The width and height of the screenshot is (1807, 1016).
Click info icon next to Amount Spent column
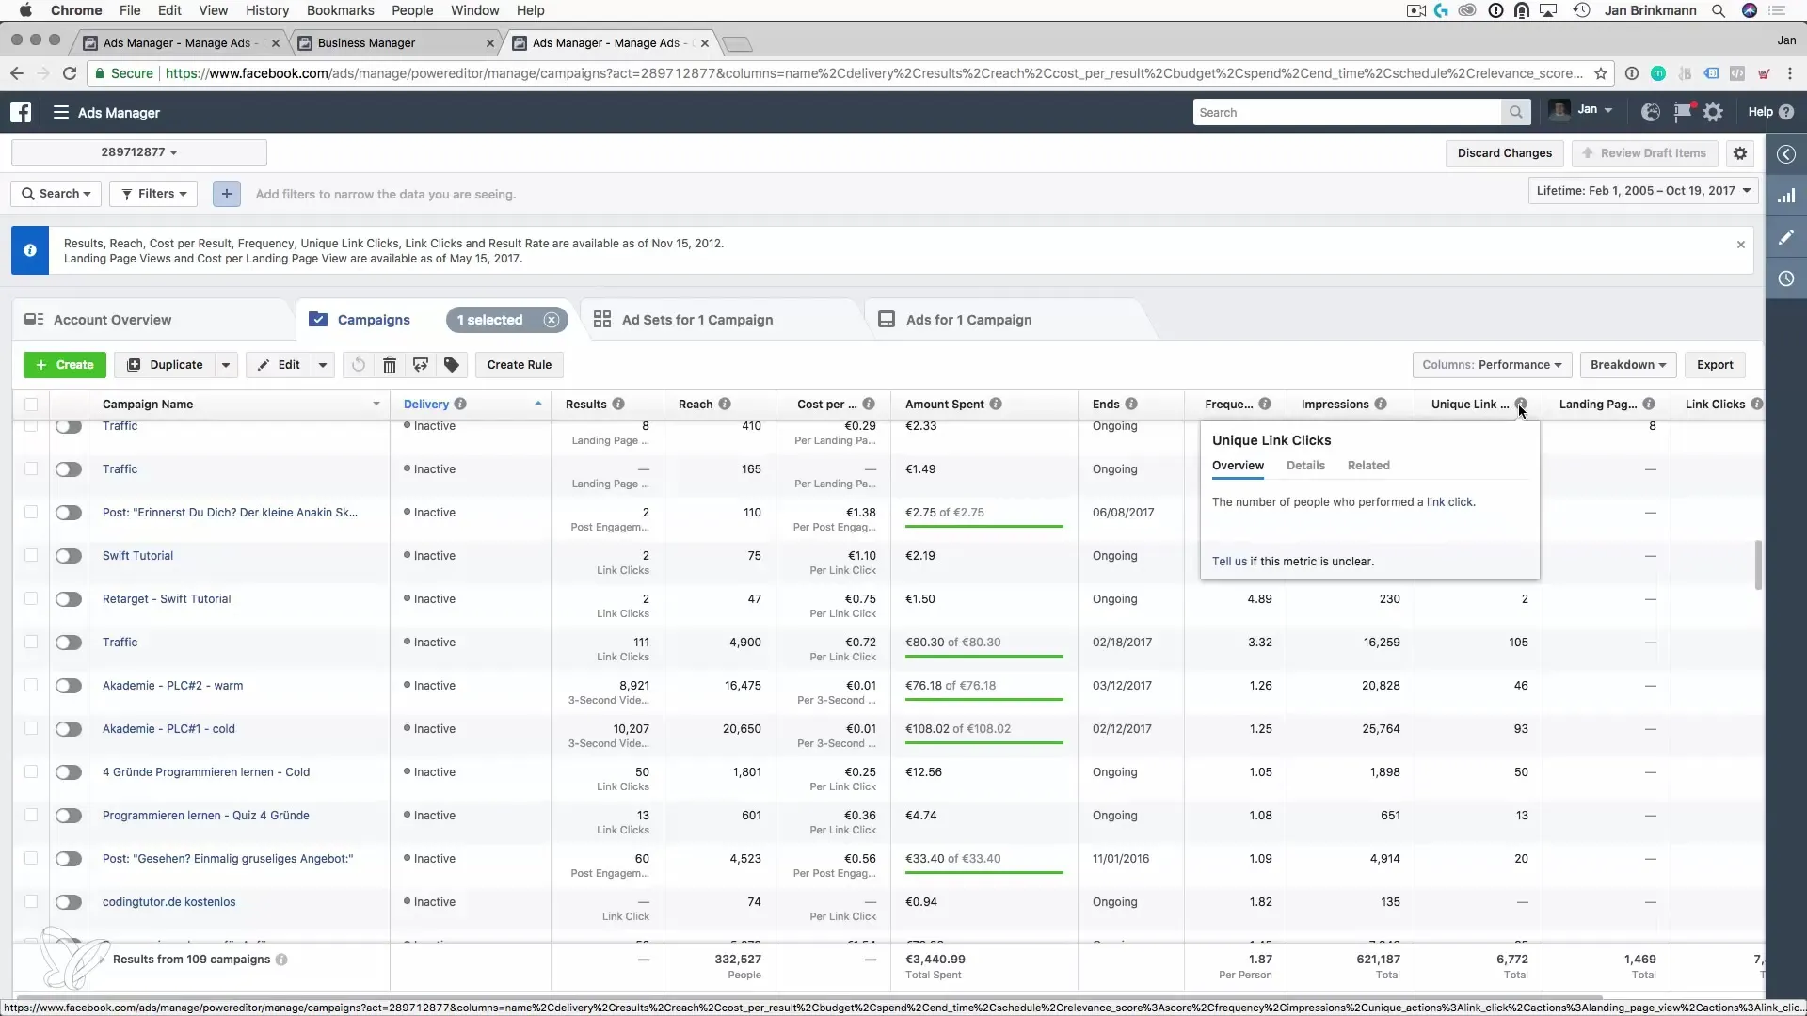pyautogui.click(x=996, y=404)
